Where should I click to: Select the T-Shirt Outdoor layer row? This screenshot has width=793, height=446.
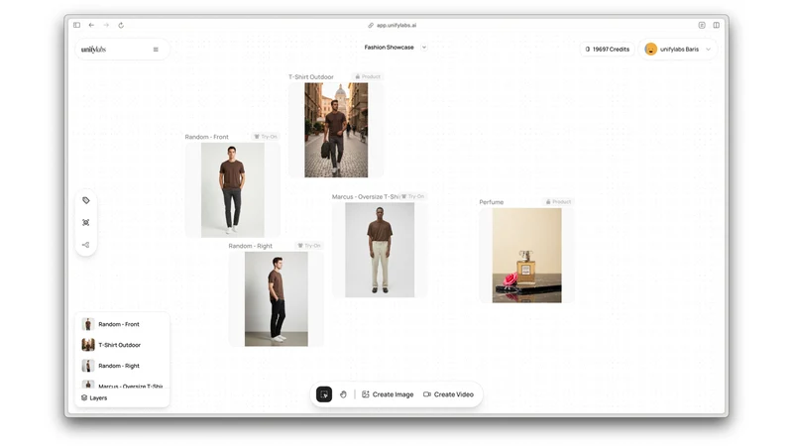point(122,345)
